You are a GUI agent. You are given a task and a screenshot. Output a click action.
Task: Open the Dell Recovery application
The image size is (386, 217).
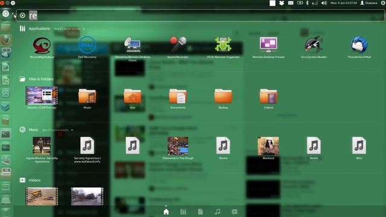(x=87, y=48)
